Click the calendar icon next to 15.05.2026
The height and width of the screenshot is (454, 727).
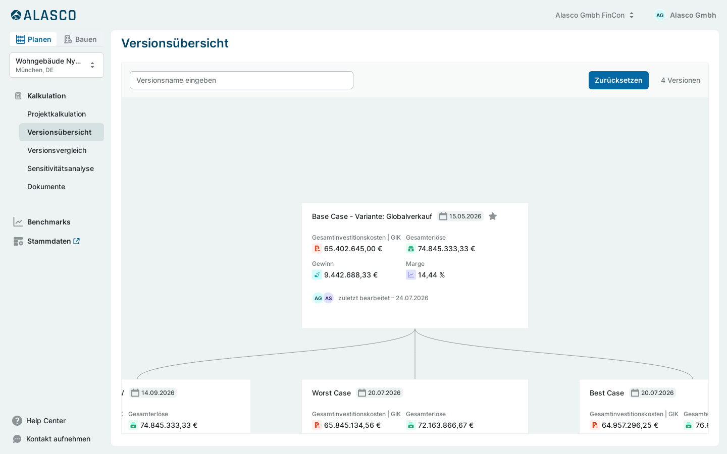click(x=443, y=216)
